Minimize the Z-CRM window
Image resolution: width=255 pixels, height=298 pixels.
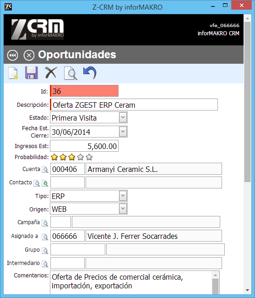point(213,6)
